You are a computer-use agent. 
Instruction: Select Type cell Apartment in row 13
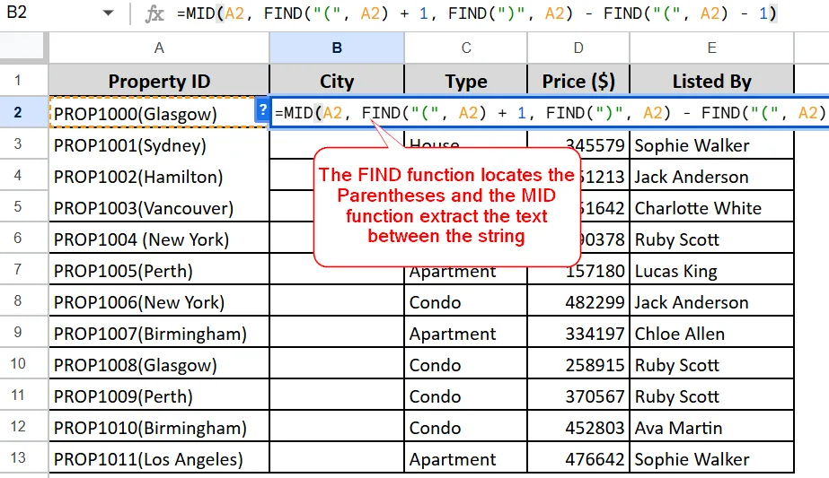click(466, 459)
